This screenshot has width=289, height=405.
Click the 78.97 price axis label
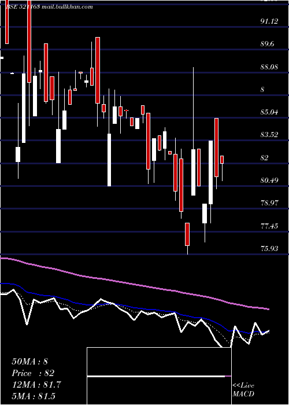[x=269, y=203]
